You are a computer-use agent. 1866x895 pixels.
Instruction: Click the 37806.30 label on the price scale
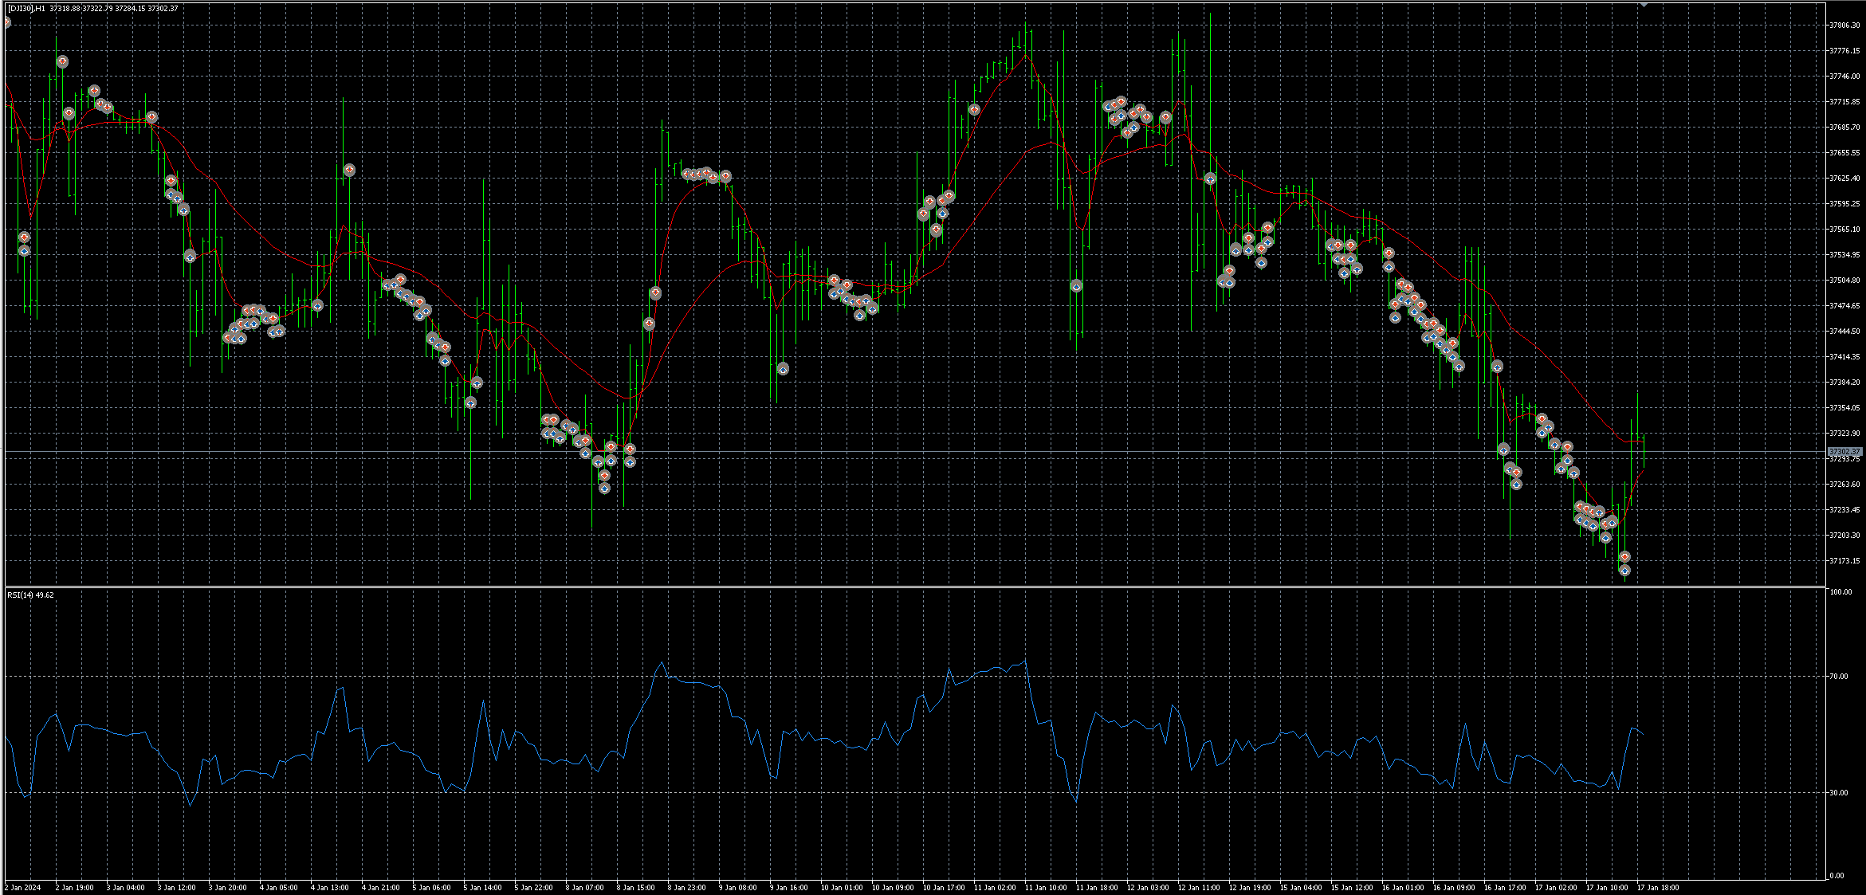pos(1844,26)
